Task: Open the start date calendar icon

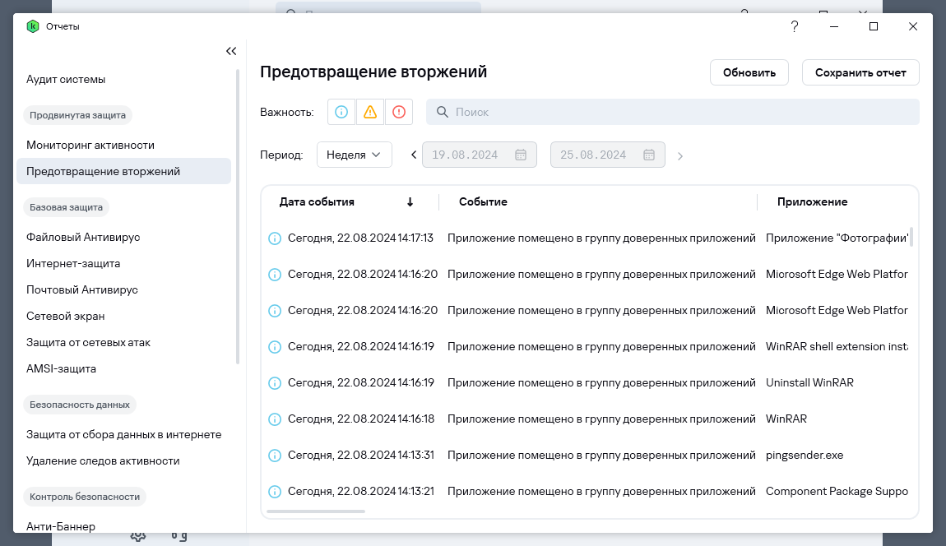Action: click(x=521, y=155)
